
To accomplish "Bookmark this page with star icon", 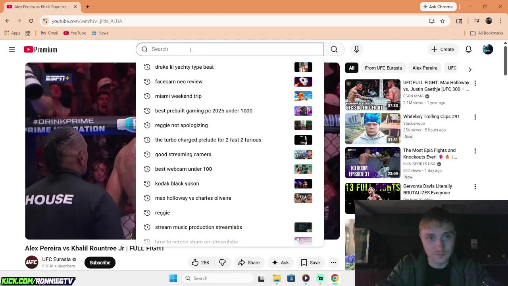I will [x=443, y=21].
